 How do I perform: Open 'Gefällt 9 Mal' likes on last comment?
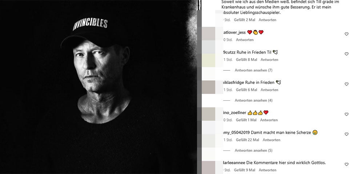(x=244, y=170)
